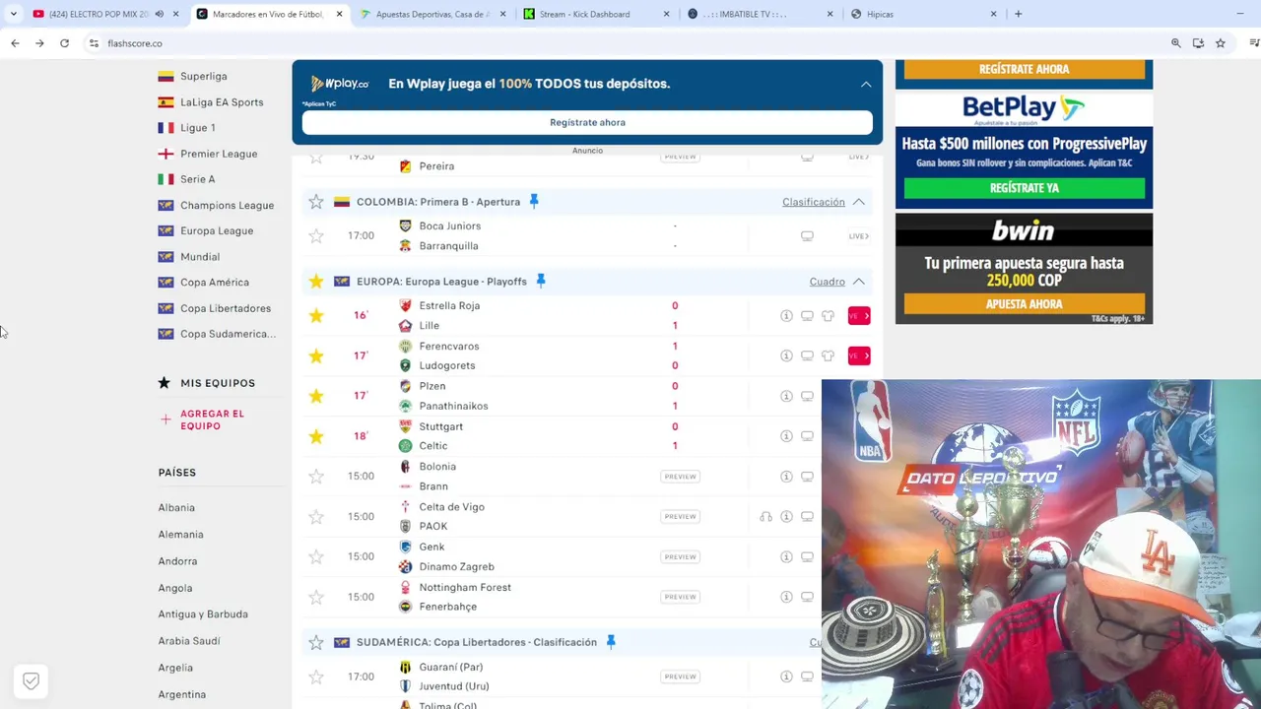Viewport: 1261px width, 709px height.
Task: Bookmark this page with the star icon
Action: (x=1221, y=43)
